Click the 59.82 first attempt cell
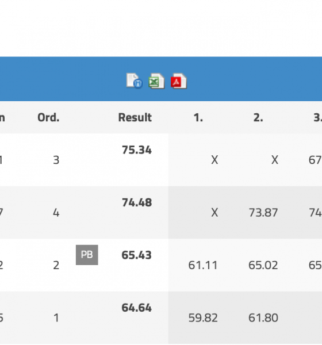 [x=203, y=318]
